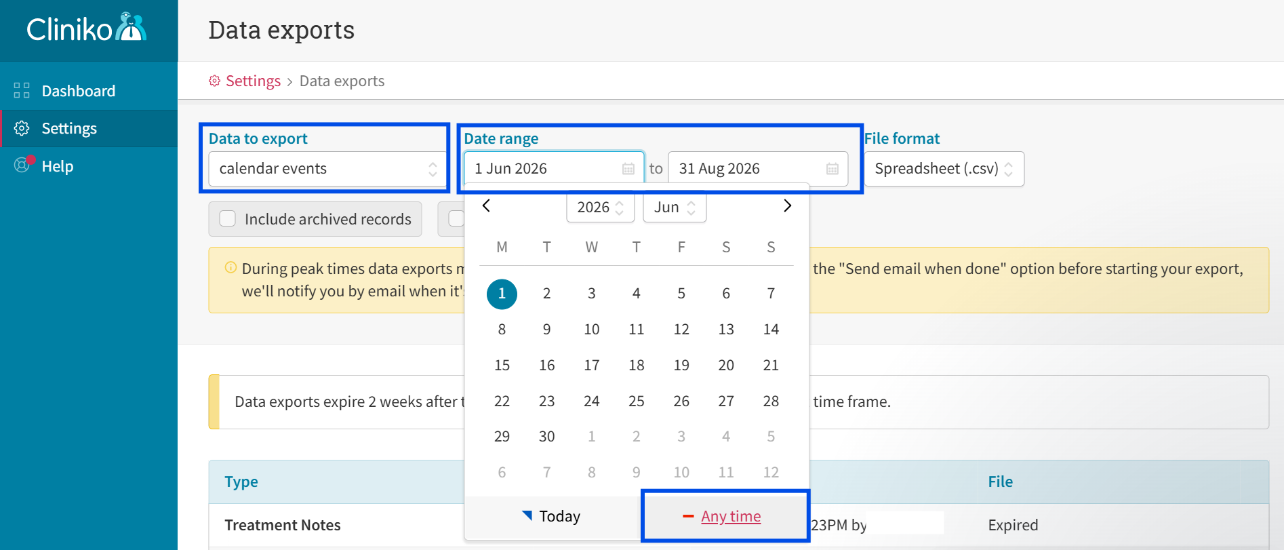
Task: Select 24 June in the calendar
Action: click(x=592, y=401)
